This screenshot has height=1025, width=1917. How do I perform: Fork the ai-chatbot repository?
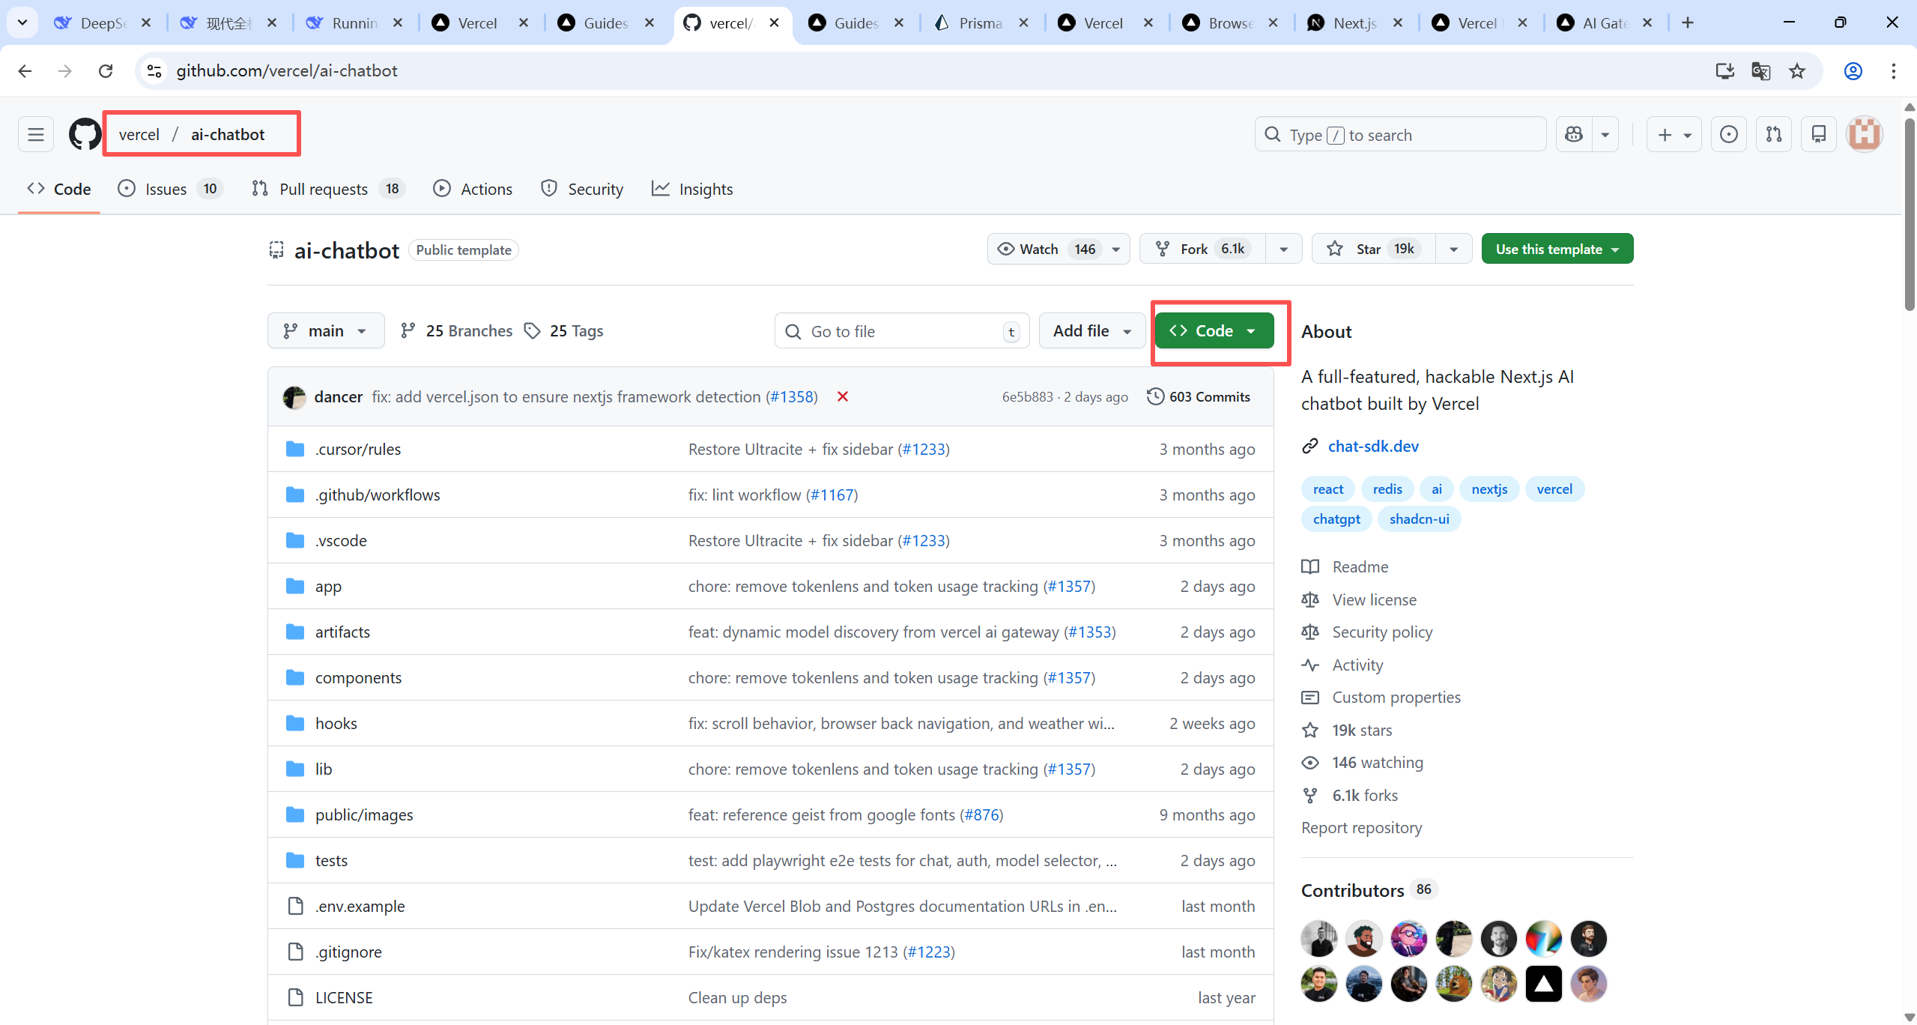click(1203, 249)
